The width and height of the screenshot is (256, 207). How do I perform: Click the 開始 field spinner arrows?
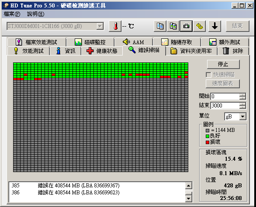pos(242,97)
